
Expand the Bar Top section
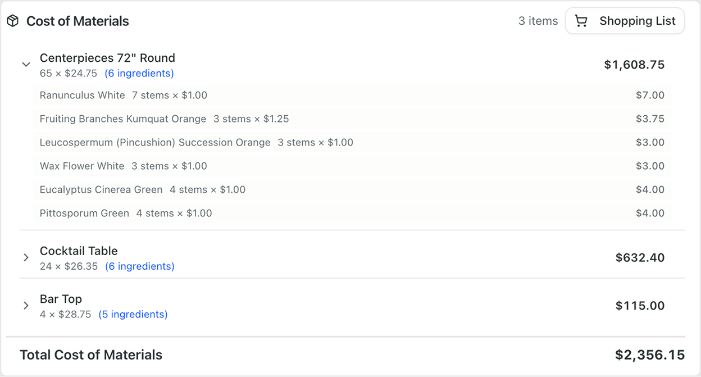[x=26, y=305]
